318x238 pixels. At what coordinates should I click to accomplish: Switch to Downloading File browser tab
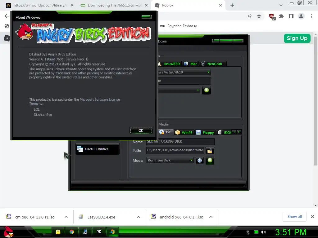pos(114,5)
